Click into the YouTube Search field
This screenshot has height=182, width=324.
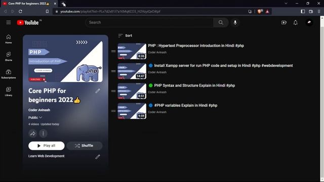point(149,22)
